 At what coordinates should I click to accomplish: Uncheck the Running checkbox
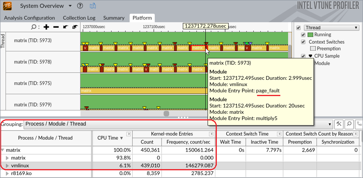(304, 35)
